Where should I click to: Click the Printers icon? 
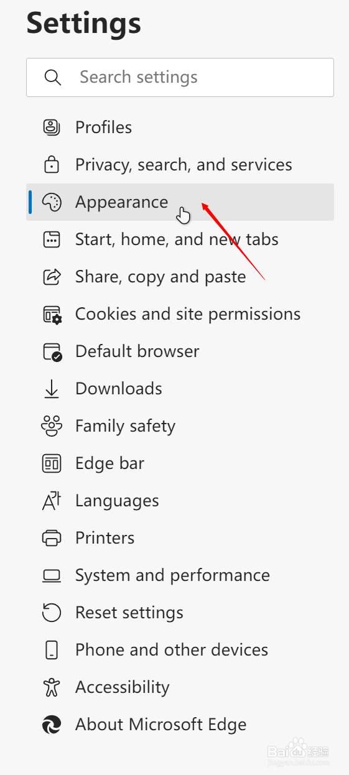pos(52,538)
